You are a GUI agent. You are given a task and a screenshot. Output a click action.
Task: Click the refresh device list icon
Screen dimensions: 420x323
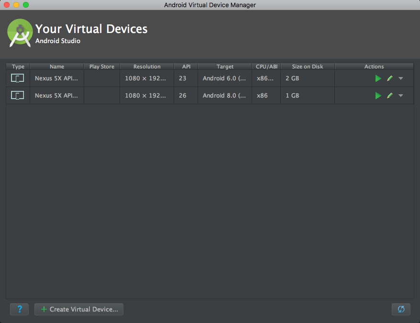401,309
